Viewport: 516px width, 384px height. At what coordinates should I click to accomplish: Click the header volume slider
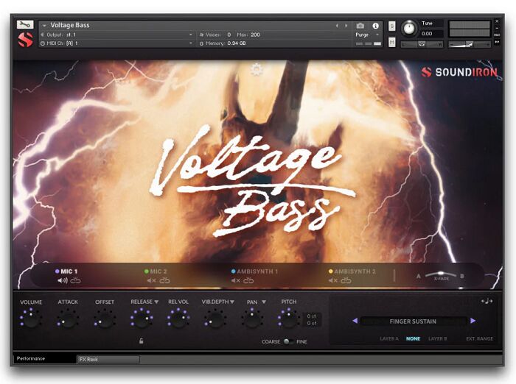(x=470, y=44)
